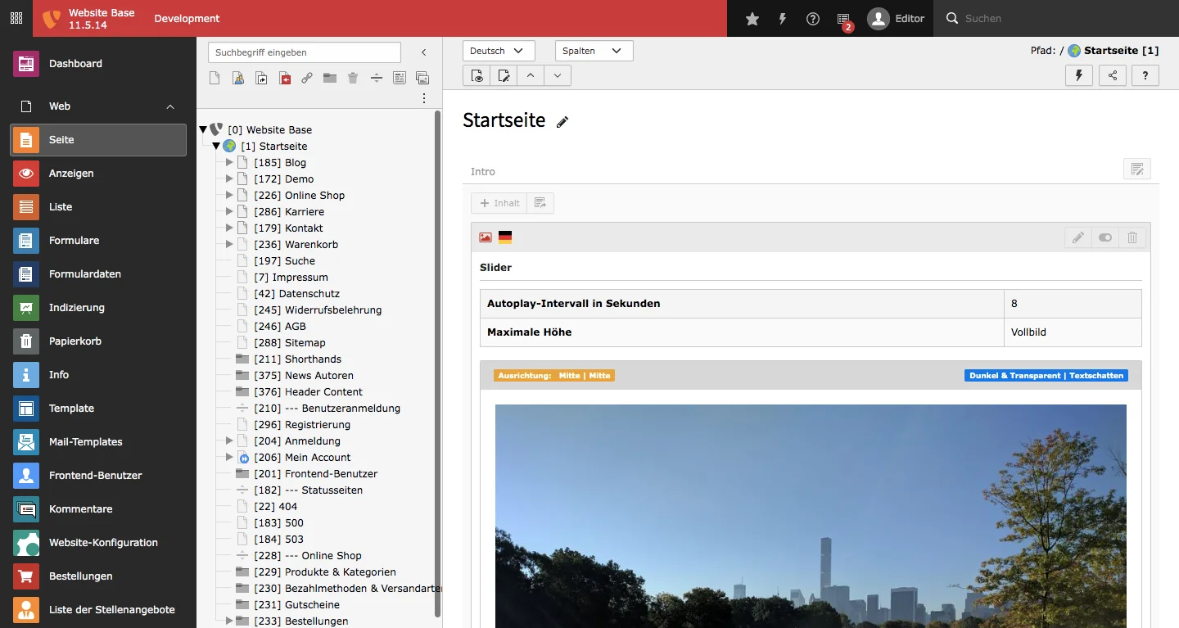Viewport: 1179px width, 628px height.
Task: Select the Website-Konfiguration module
Action: (103, 543)
